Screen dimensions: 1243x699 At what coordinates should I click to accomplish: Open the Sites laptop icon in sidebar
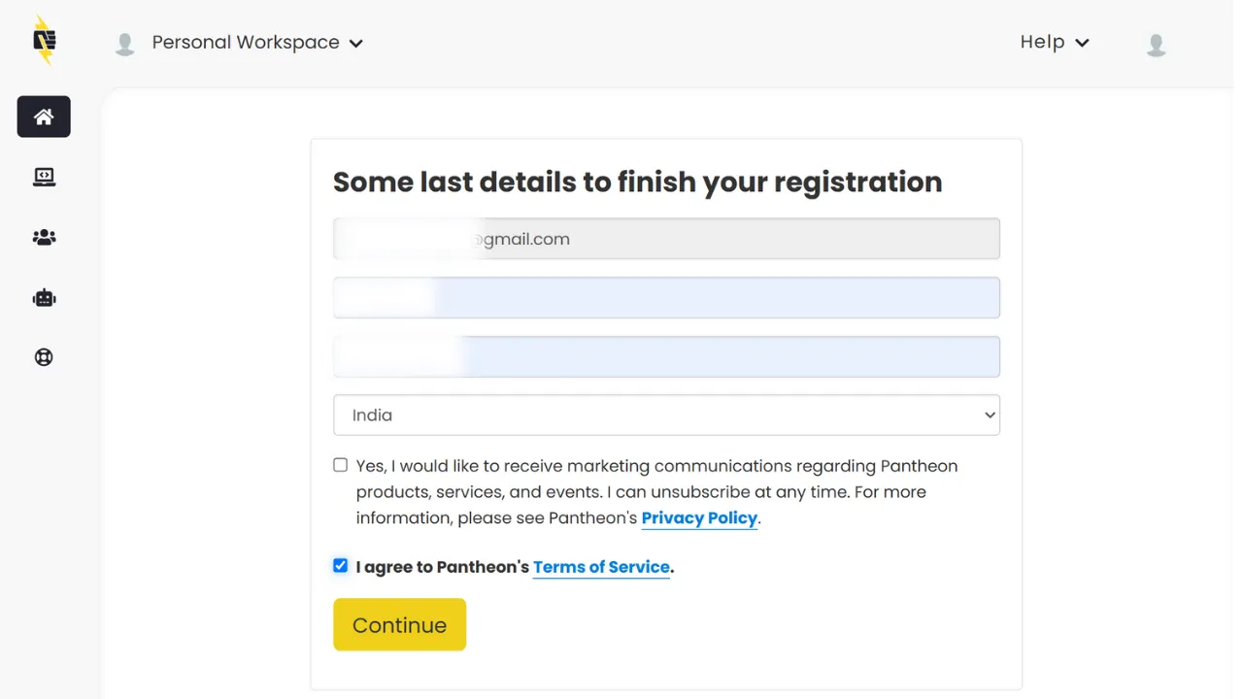pyautogui.click(x=44, y=177)
